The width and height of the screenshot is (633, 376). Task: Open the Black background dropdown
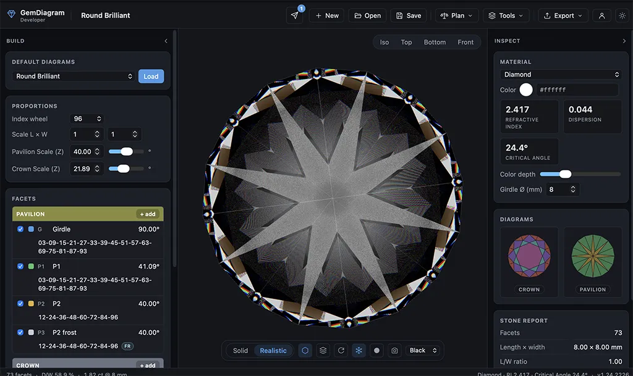423,351
